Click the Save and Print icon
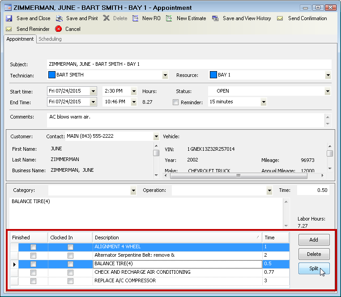 pos(59,18)
